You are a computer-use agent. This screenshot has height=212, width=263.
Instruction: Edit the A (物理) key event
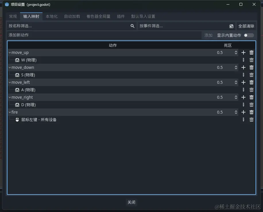pos(243,90)
